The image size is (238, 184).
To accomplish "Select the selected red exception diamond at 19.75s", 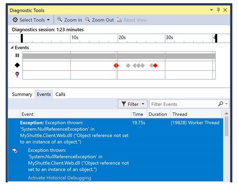I will (x=116, y=65).
